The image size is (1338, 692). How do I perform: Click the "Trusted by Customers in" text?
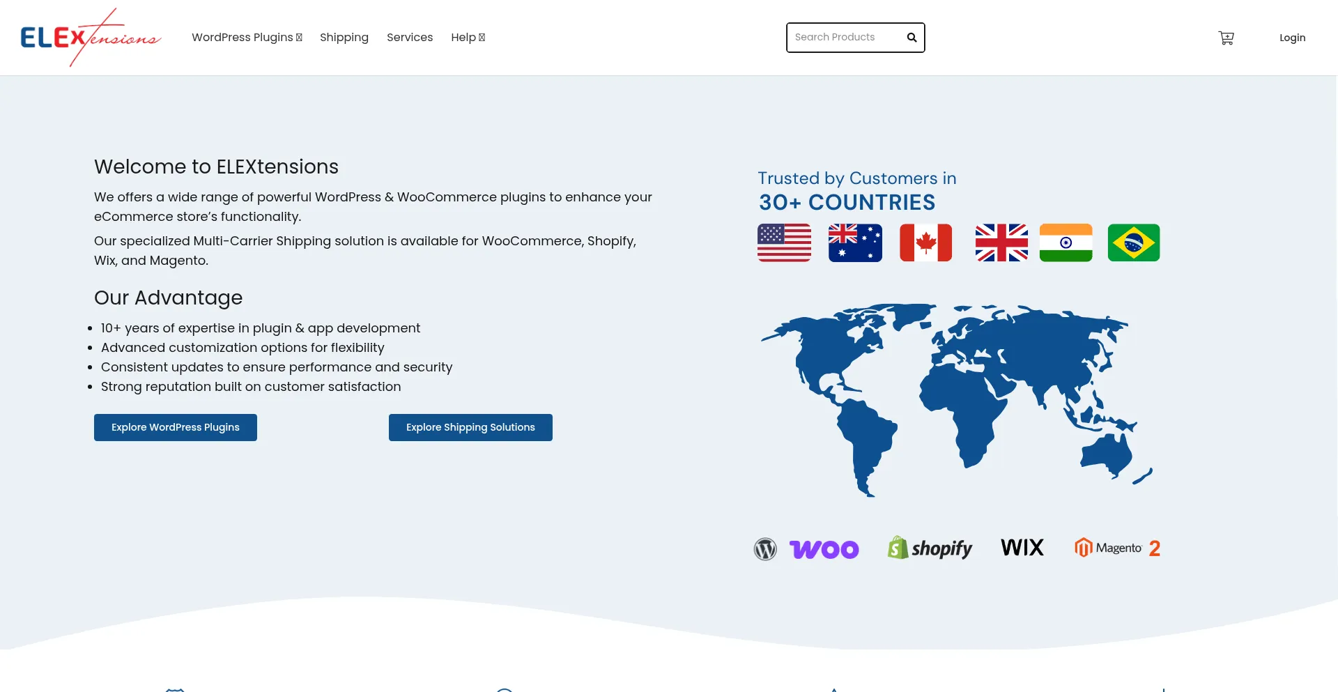tap(857, 178)
